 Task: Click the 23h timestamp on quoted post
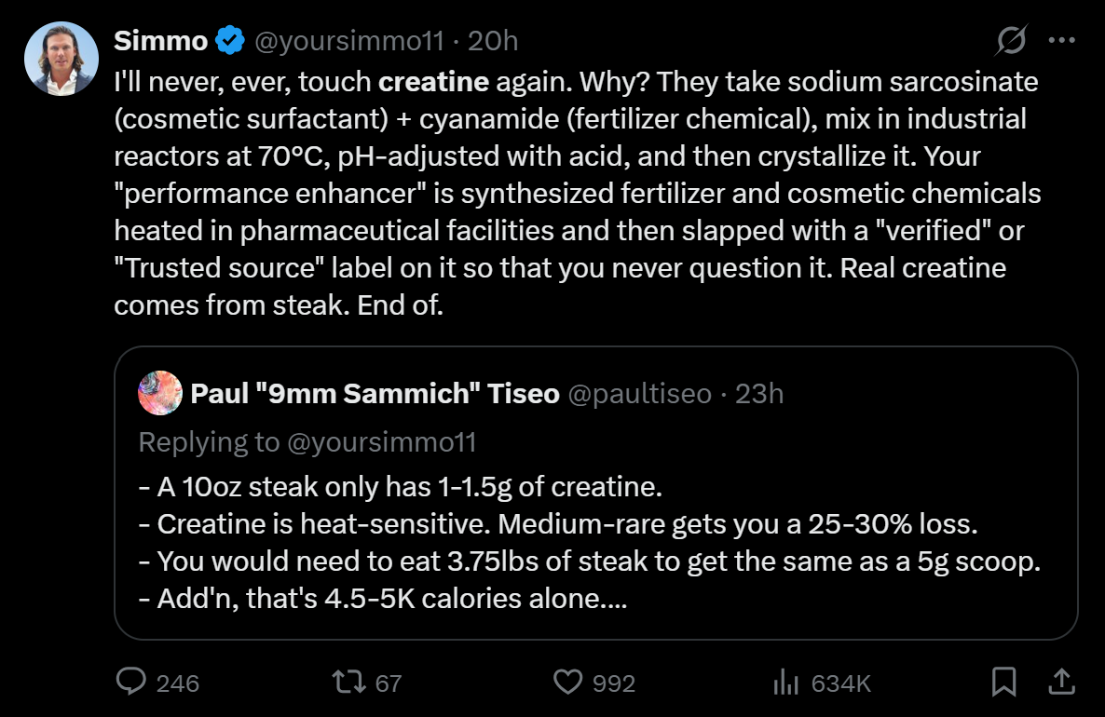coord(759,394)
